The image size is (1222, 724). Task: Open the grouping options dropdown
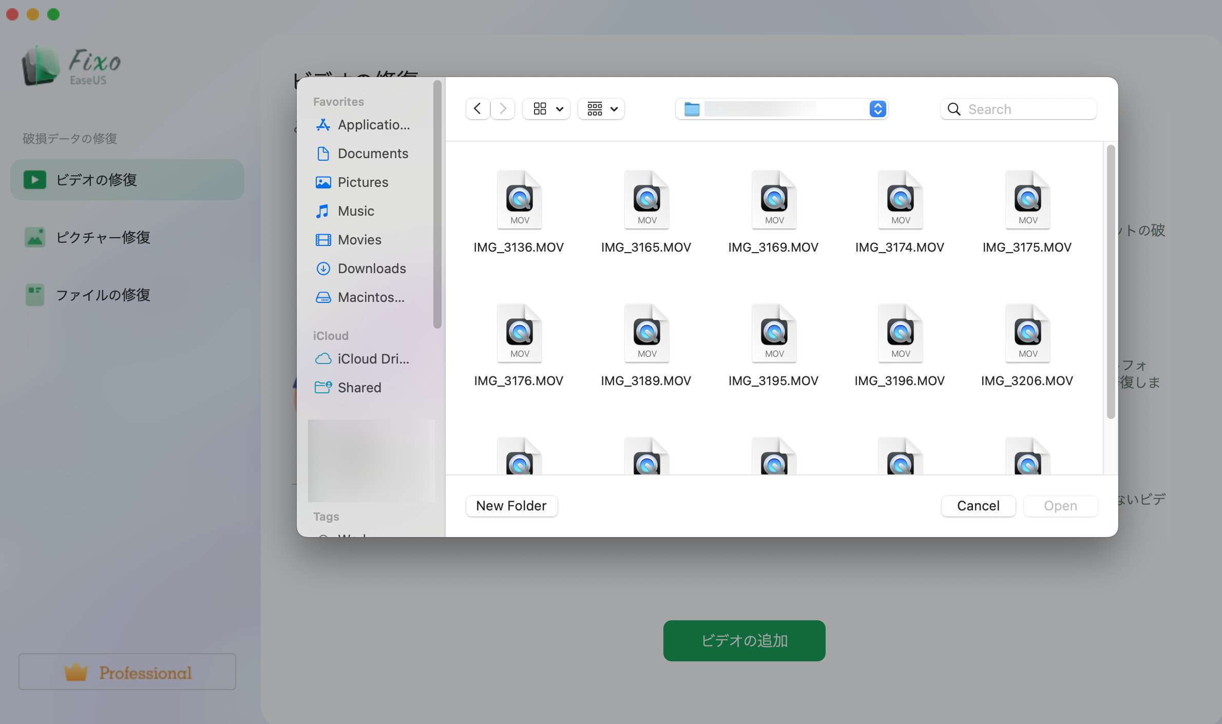[601, 109]
